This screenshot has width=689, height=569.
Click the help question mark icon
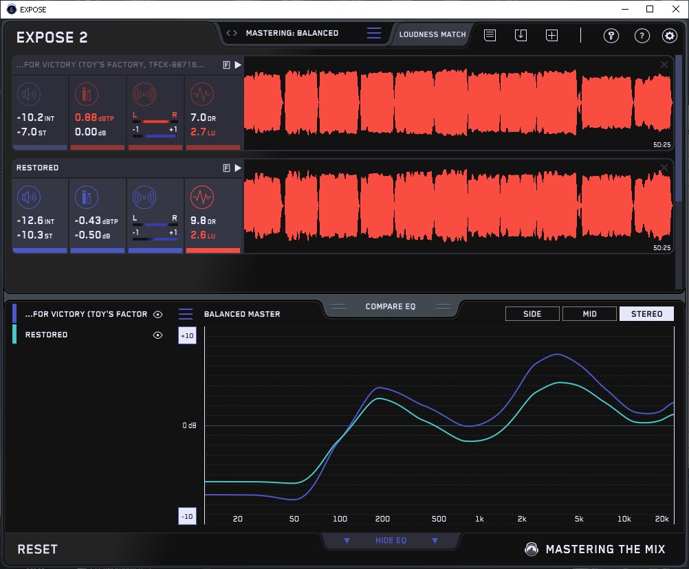click(642, 36)
